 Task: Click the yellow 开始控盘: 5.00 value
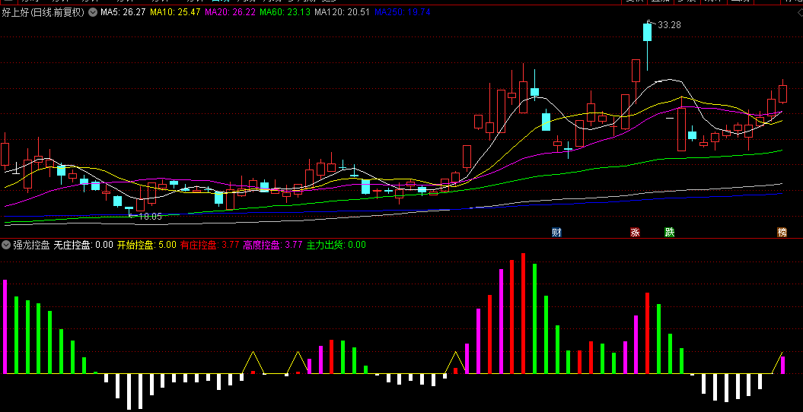point(146,245)
